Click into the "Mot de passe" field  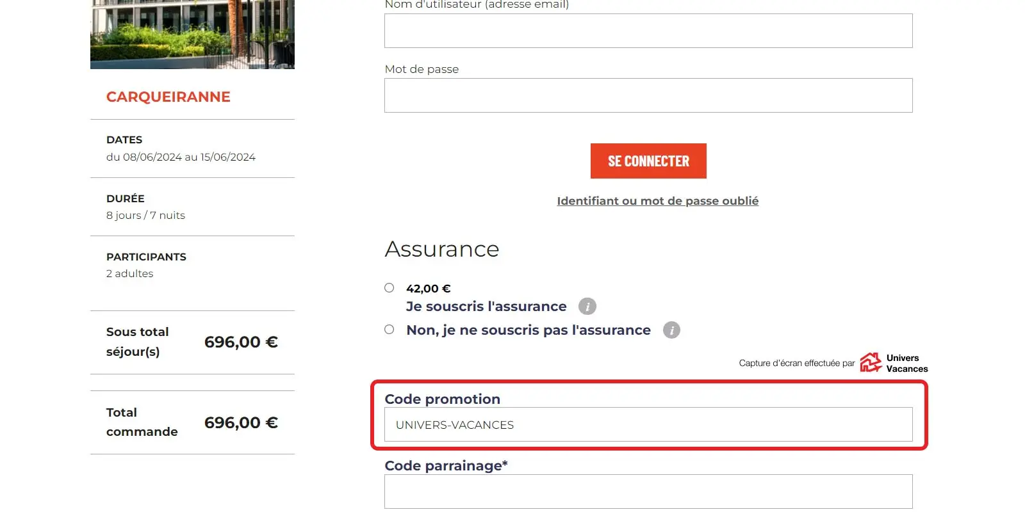(x=648, y=95)
